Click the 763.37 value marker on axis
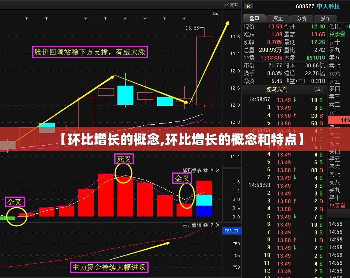Screen dimensions: 350x278 click(231, 231)
